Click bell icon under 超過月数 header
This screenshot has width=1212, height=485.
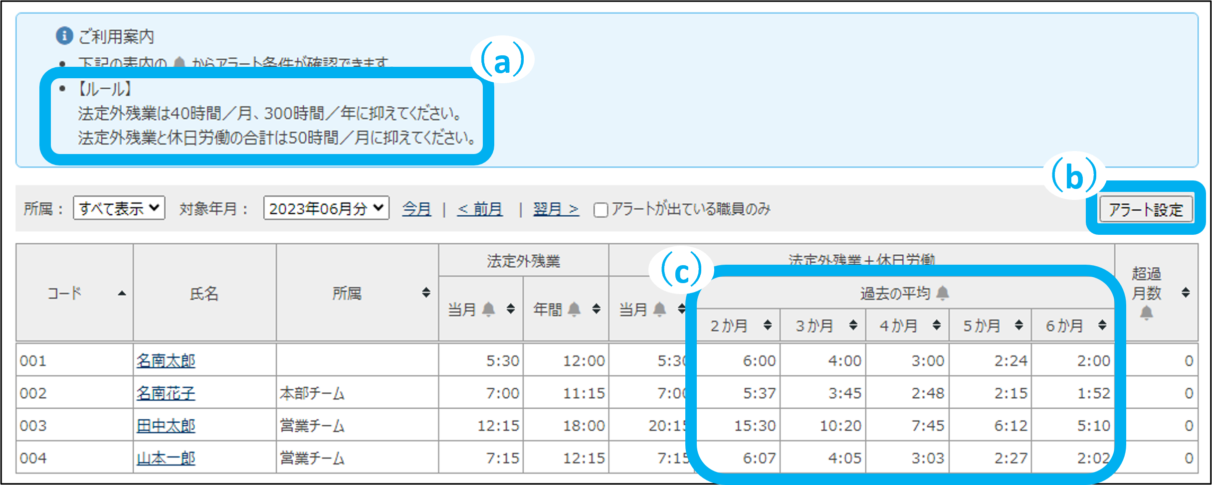tap(1147, 313)
